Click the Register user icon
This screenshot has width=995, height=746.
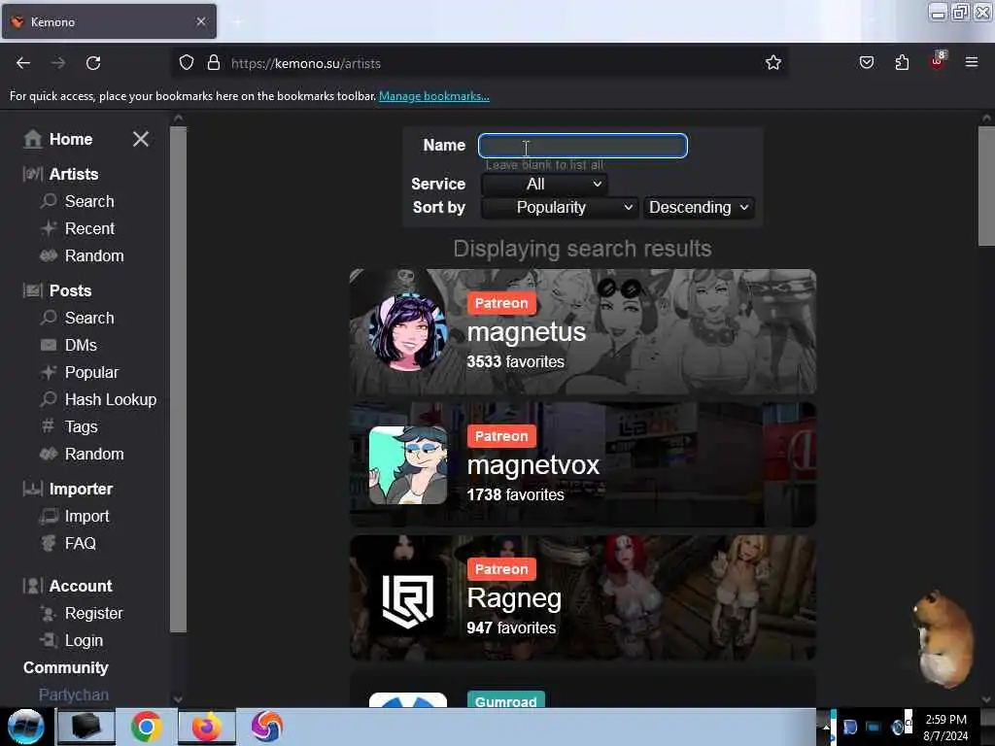(49, 614)
